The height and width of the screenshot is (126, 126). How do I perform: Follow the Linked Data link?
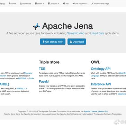point(97,33)
